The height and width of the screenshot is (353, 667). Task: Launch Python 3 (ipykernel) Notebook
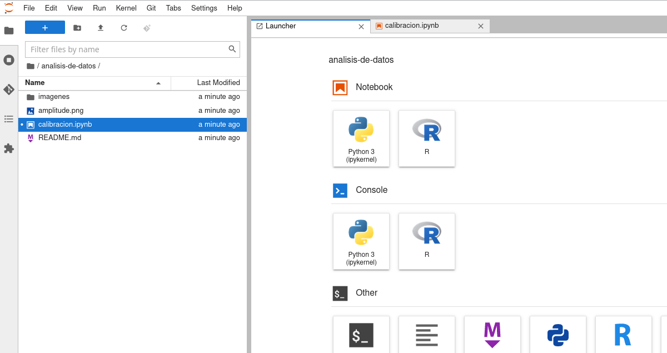361,138
